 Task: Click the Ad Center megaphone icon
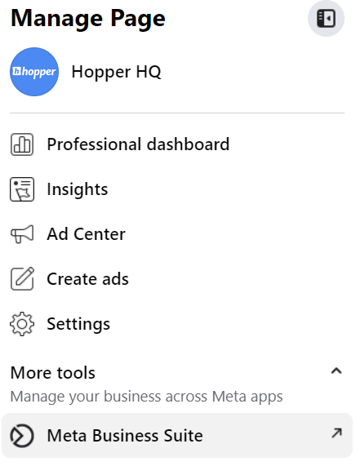[22, 234]
